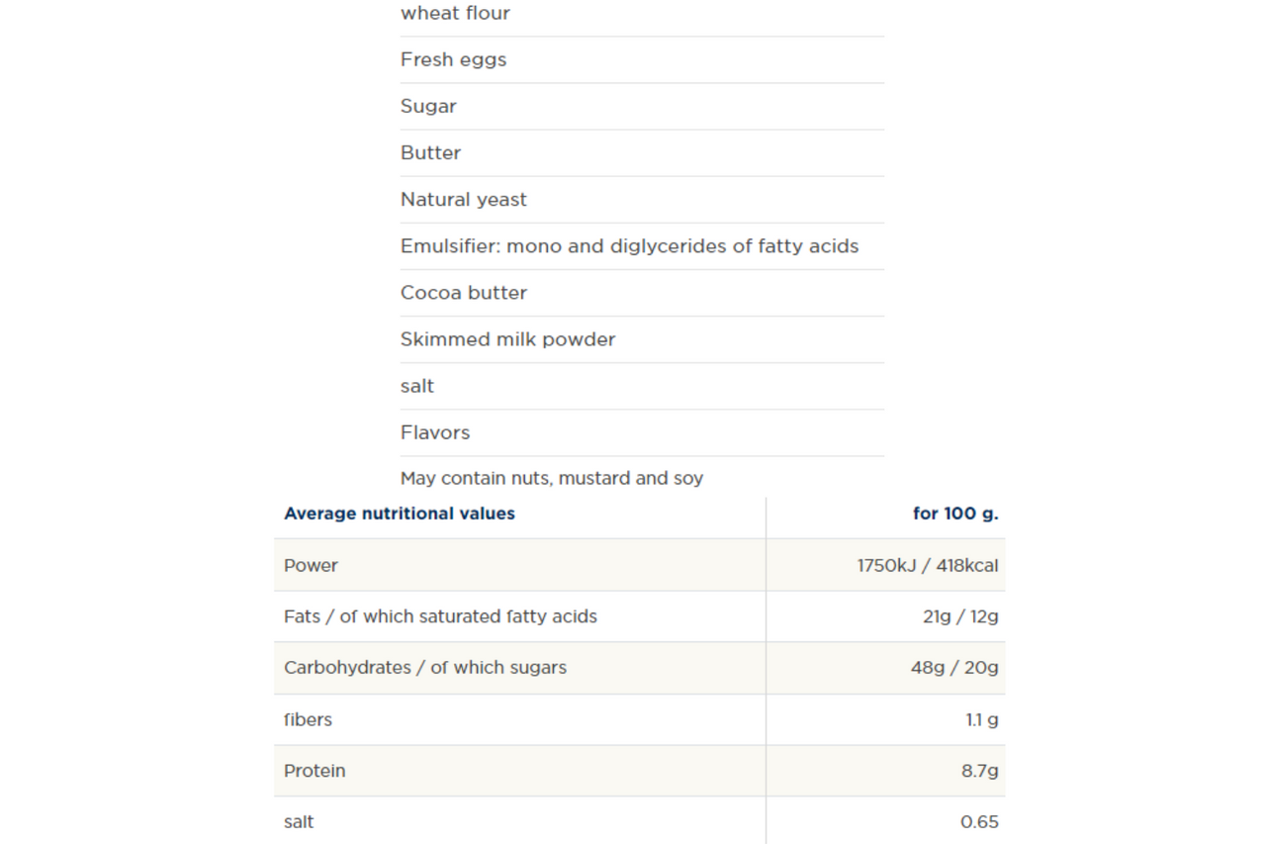Click the fibers row label
Viewport: 1266px width, 844px height.
tap(308, 719)
